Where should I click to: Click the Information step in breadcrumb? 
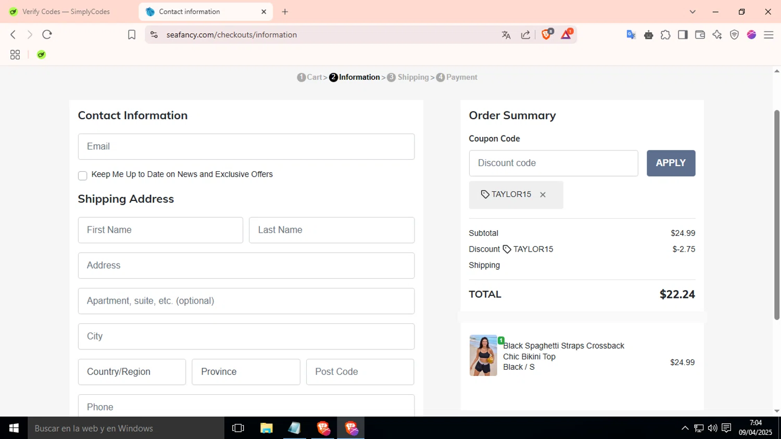[x=355, y=77]
